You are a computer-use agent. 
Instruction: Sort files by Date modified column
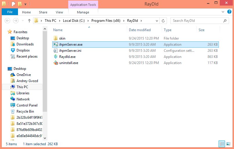(x=140, y=30)
